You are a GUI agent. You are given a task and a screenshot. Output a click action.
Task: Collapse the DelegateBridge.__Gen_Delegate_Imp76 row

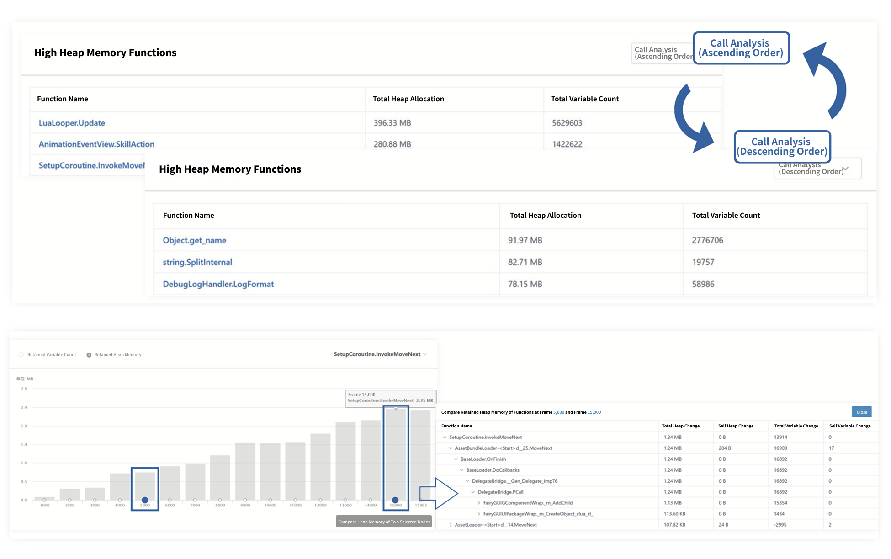click(x=467, y=481)
